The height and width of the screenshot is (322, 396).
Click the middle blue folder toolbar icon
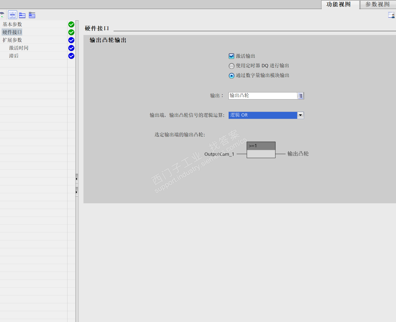[x=22, y=15]
